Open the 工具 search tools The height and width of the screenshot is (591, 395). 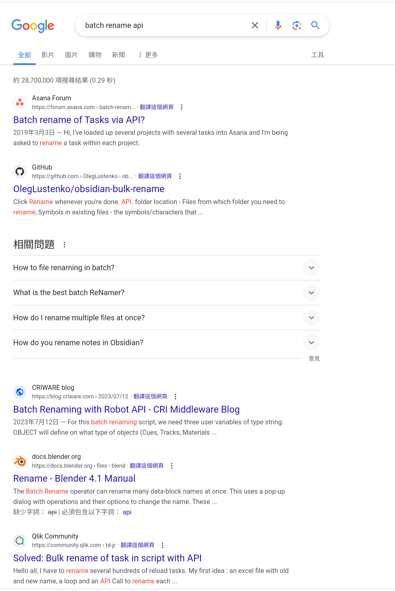[317, 55]
